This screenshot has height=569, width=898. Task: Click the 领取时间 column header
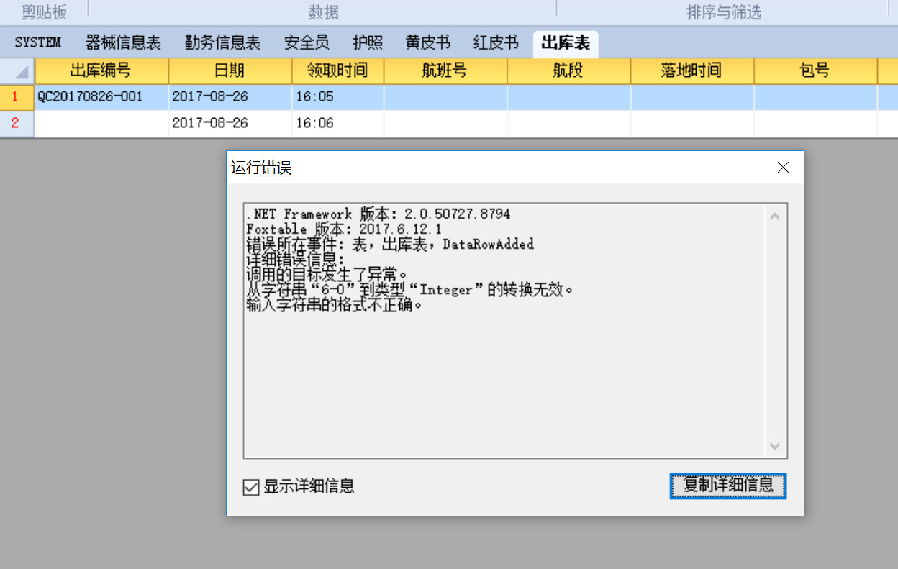coord(337,70)
